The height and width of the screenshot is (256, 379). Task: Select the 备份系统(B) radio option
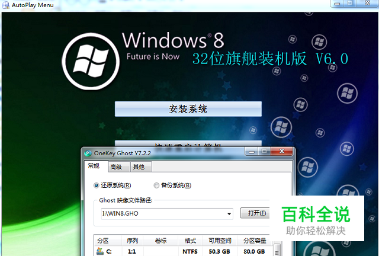pos(172,185)
